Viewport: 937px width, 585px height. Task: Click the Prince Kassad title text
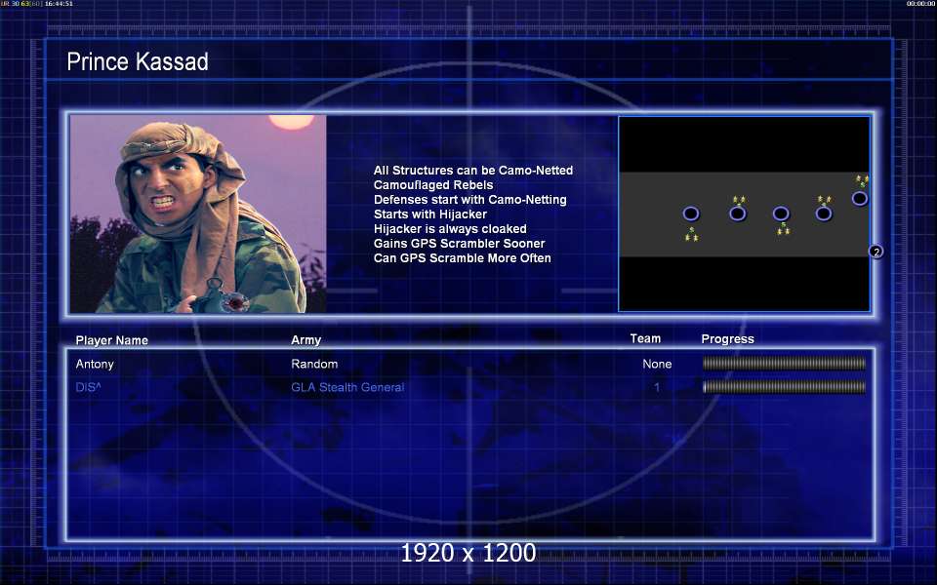pyautogui.click(x=138, y=61)
